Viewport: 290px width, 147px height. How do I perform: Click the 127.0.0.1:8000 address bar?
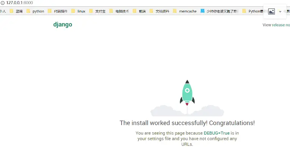tap(19, 3)
